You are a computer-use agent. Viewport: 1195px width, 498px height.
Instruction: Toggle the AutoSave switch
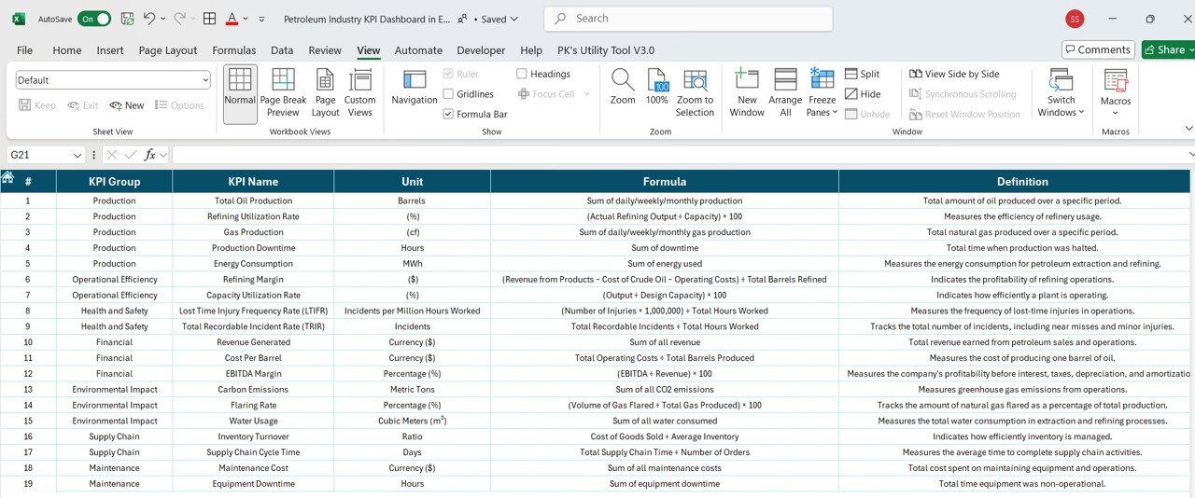click(94, 19)
